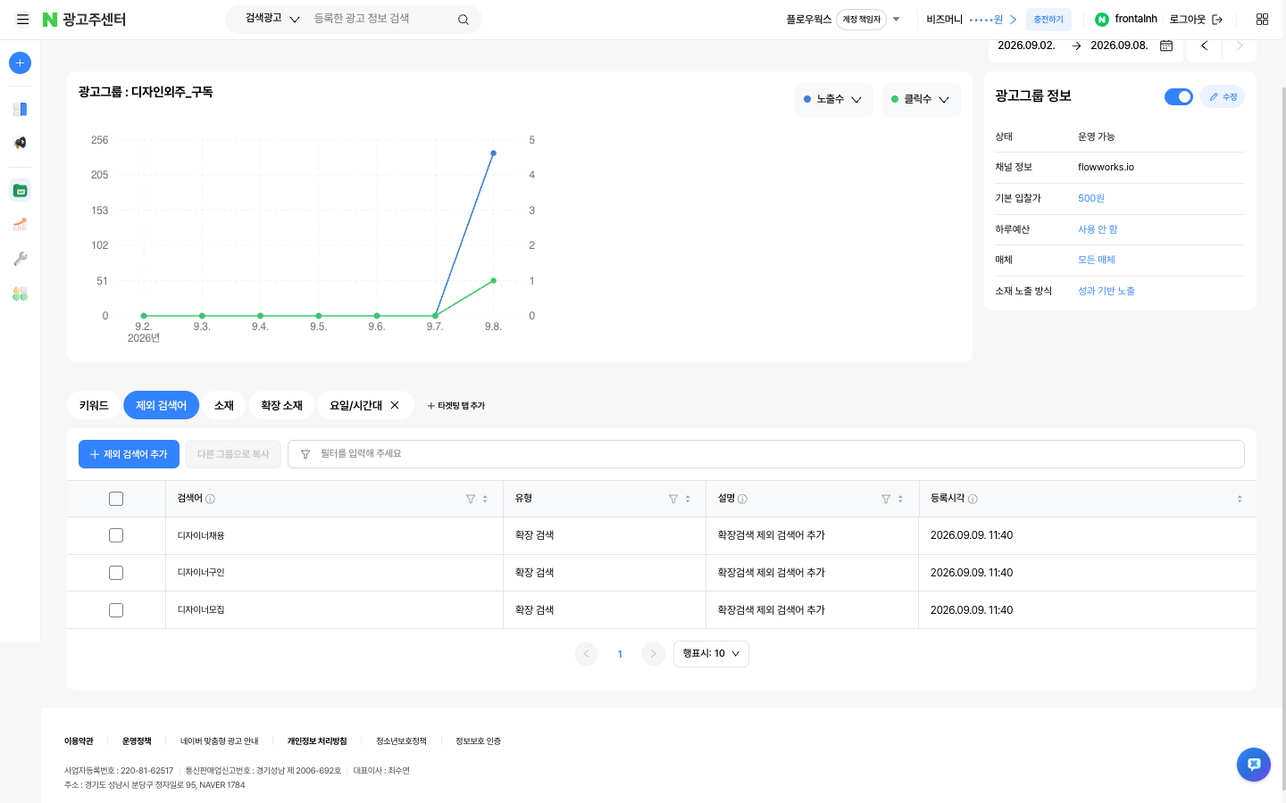This screenshot has width=1286, height=803.
Task: Open the 클릭수 metric dropdown
Action: [x=921, y=99]
